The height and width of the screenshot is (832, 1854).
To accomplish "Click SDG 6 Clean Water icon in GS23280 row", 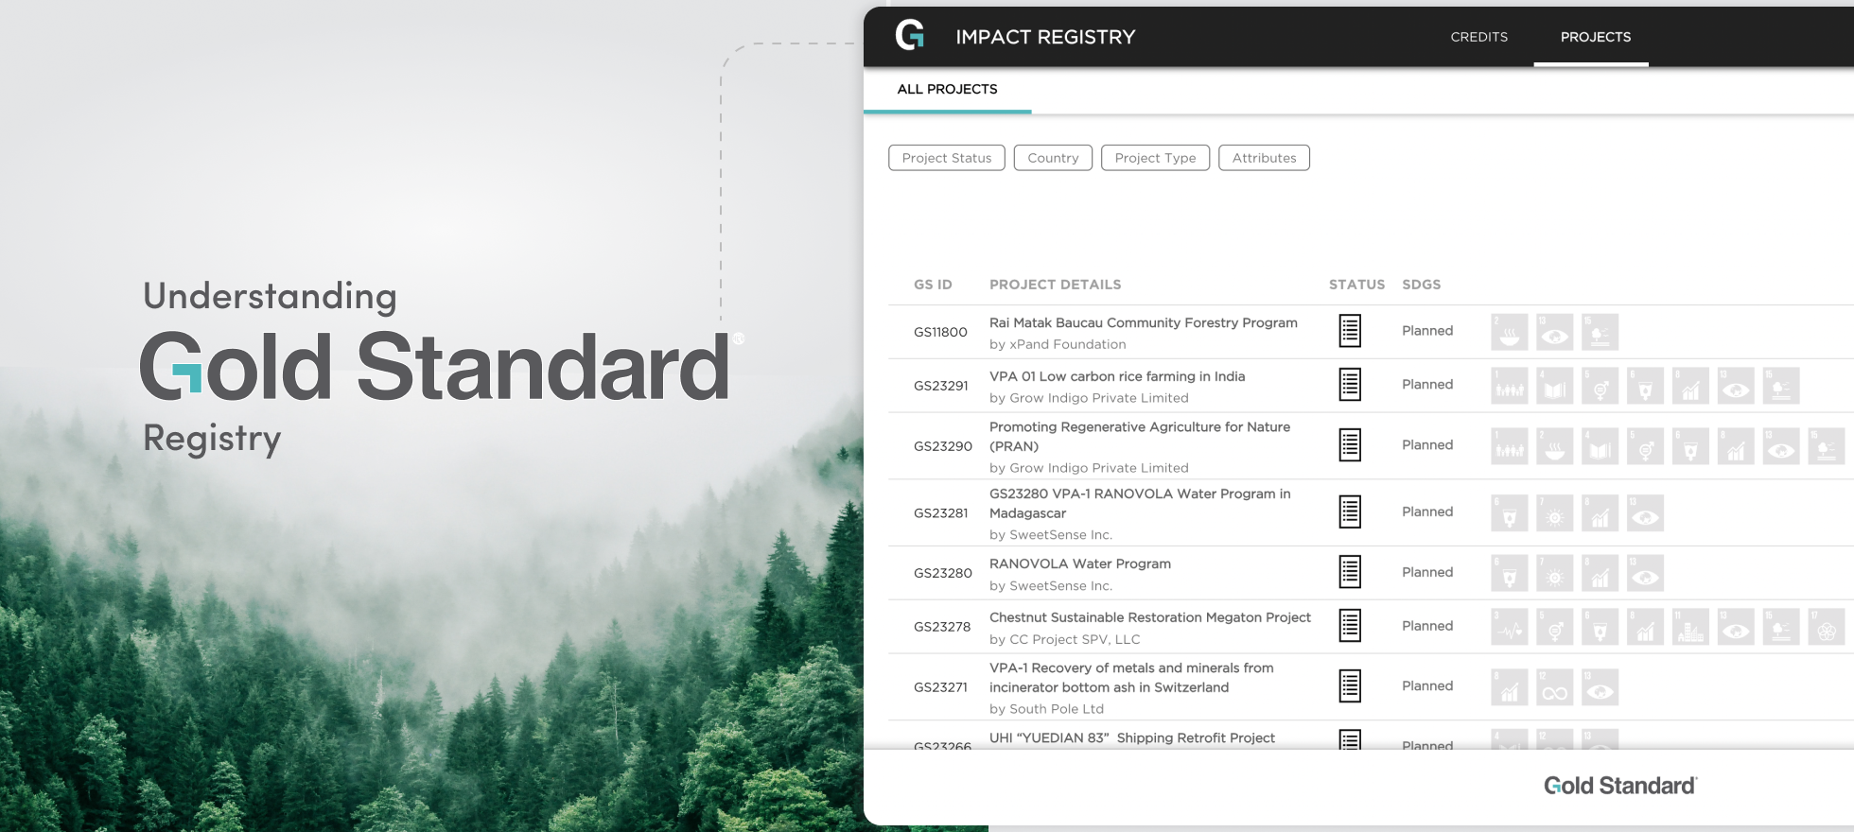I will pos(1510,573).
